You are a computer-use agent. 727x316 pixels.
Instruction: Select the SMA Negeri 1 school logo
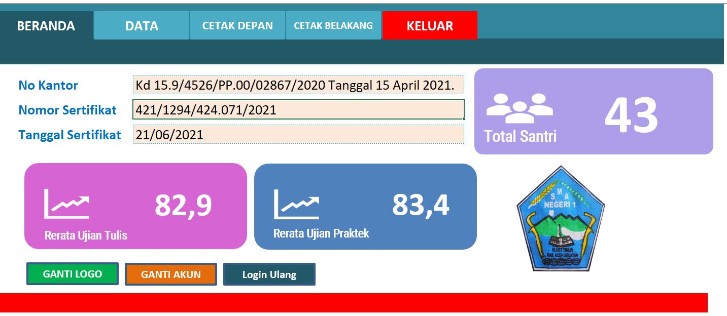coord(560,217)
